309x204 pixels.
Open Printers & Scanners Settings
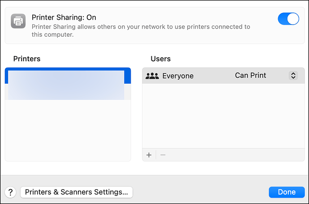pos(77,192)
